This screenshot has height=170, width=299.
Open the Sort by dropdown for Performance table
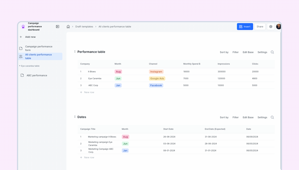point(224,52)
